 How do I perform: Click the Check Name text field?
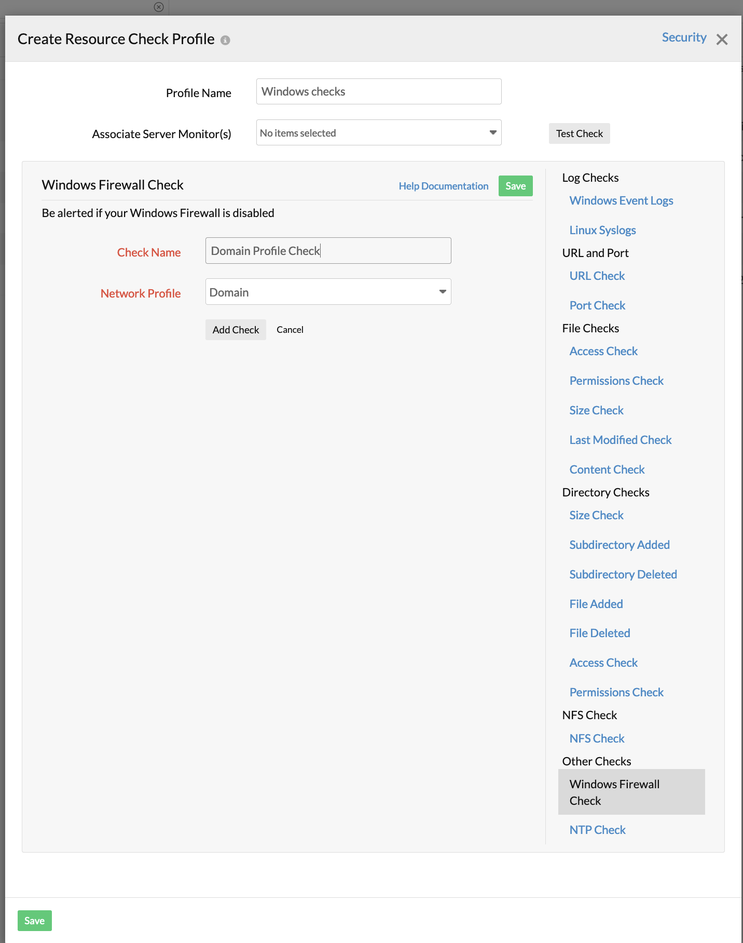(328, 251)
